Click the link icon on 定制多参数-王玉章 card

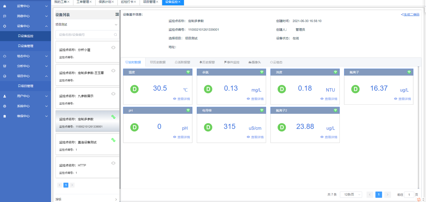pos(113,71)
